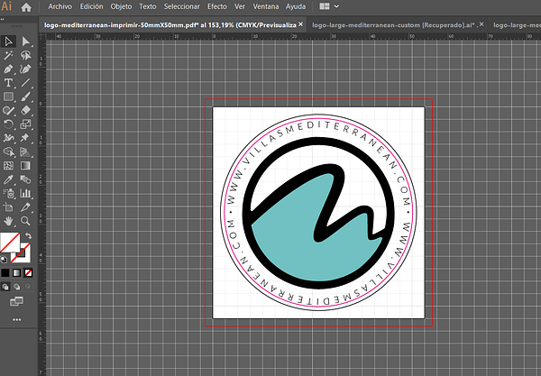
Task: Select the Selection tool arrow
Action: tap(8, 41)
